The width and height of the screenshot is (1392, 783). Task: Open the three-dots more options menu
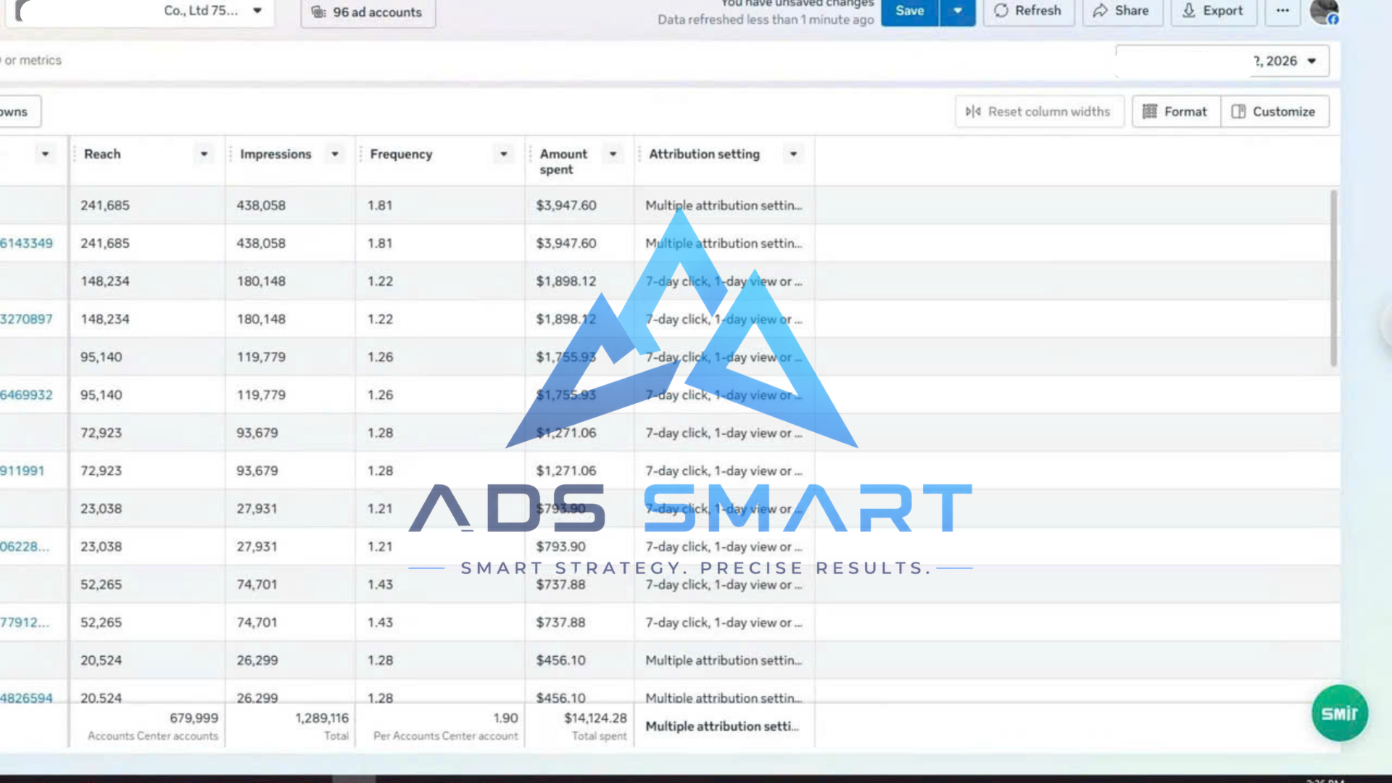(x=1283, y=11)
